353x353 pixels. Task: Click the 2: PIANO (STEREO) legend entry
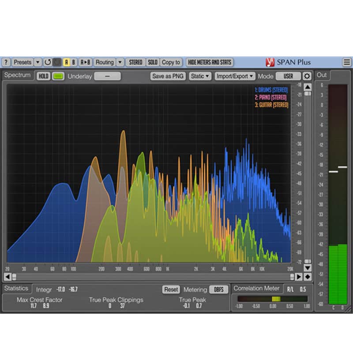(270, 98)
